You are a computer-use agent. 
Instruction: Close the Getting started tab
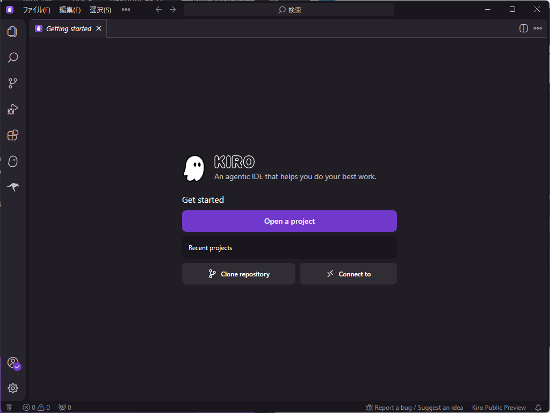tap(99, 29)
